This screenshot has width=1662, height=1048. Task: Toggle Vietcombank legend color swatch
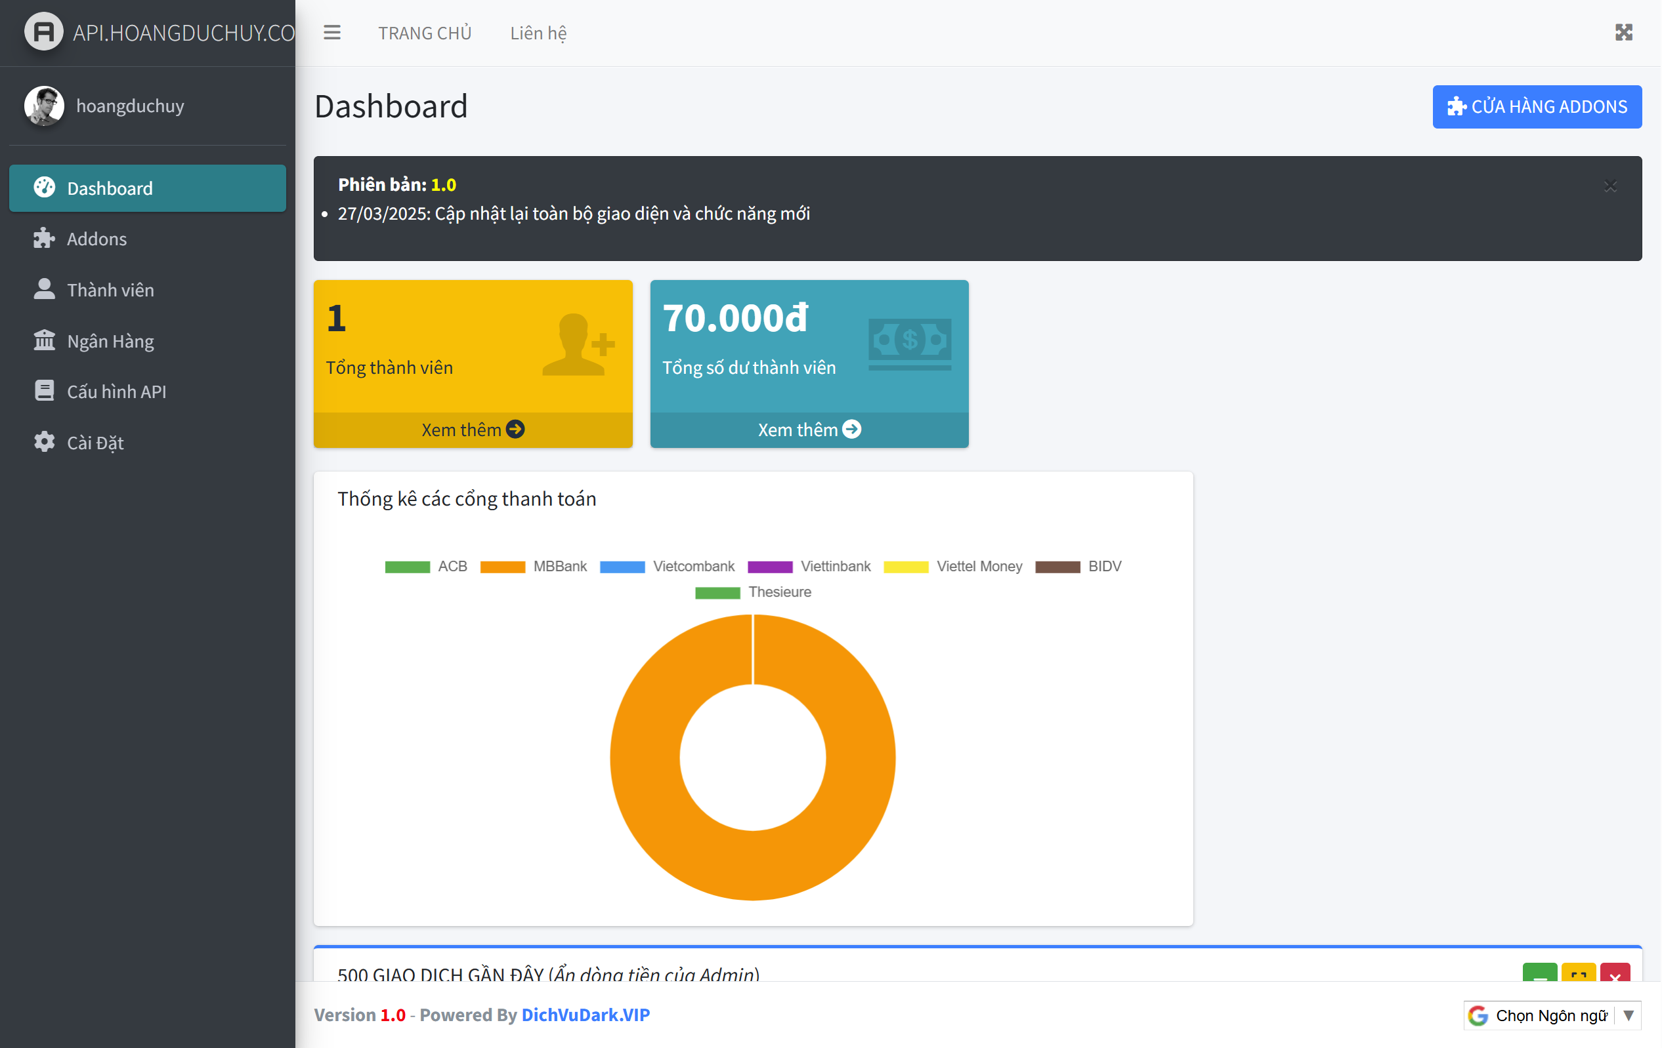(622, 567)
